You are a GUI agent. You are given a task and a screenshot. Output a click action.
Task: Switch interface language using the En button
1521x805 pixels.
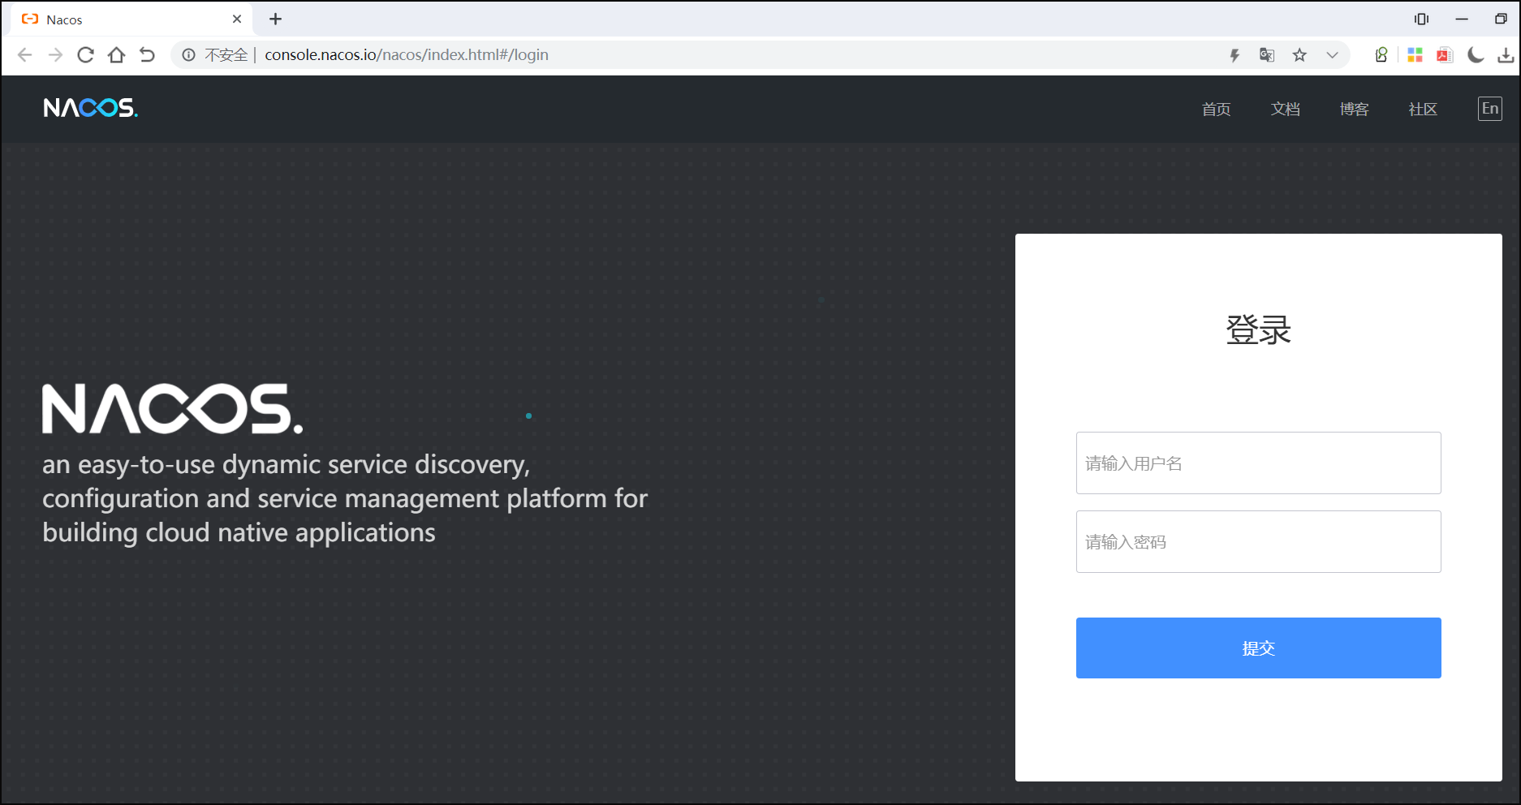pos(1490,108)
